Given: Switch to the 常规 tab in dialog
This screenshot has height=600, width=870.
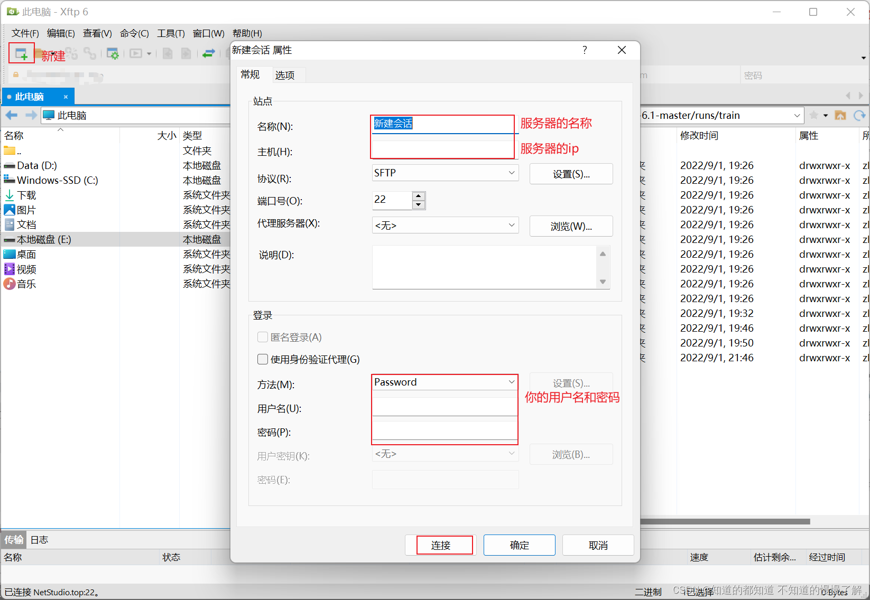Looking at the screenshot, I should pyautogui.click(x=250, y=74).
